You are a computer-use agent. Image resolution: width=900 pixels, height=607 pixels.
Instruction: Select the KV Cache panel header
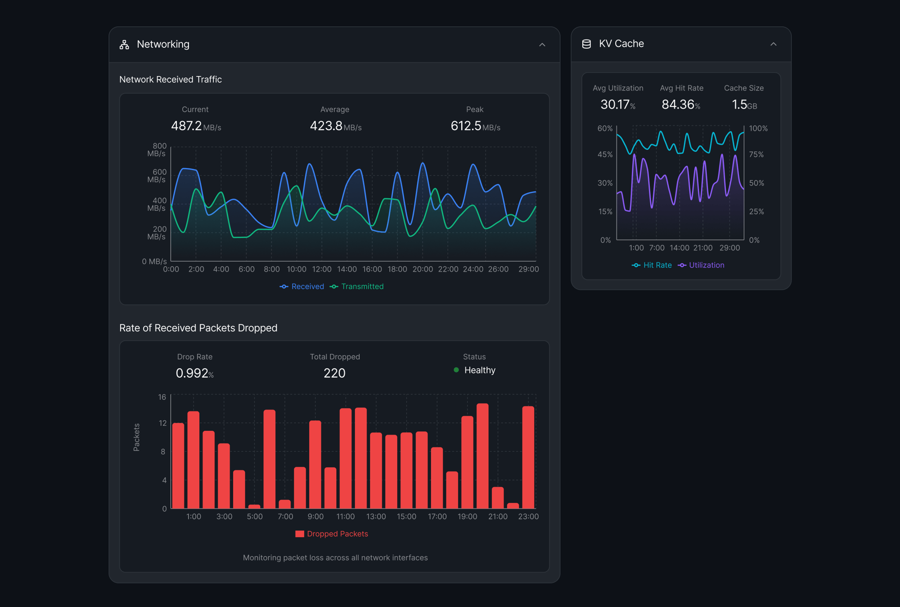pos(621,44)
